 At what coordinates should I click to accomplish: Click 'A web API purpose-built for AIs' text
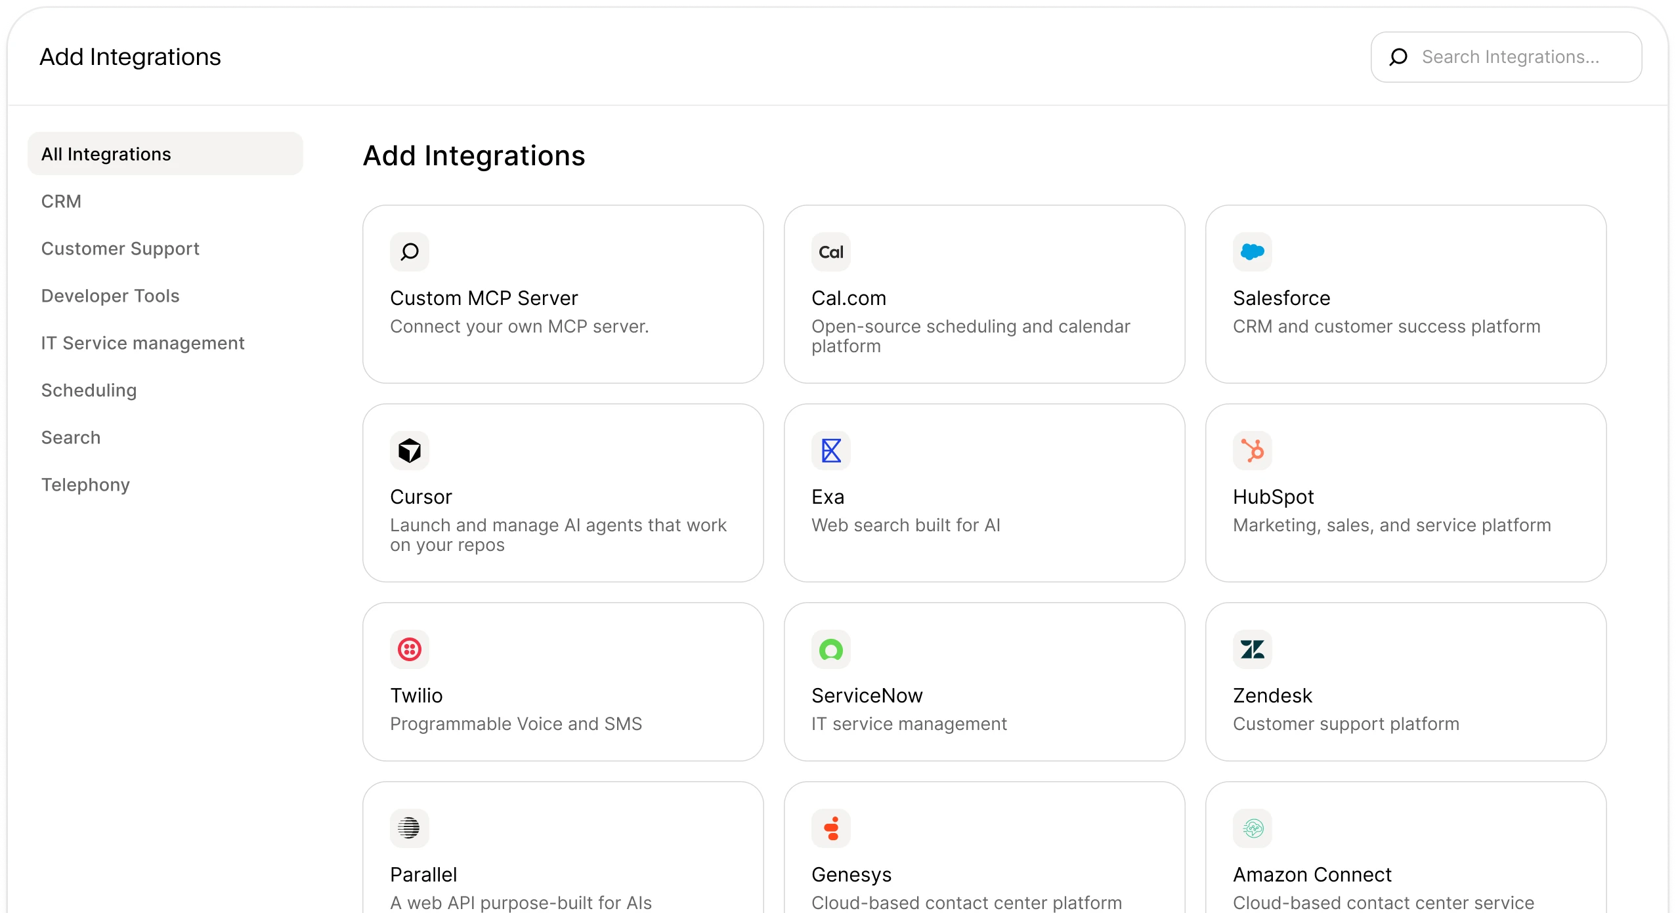tap(521, 903)
